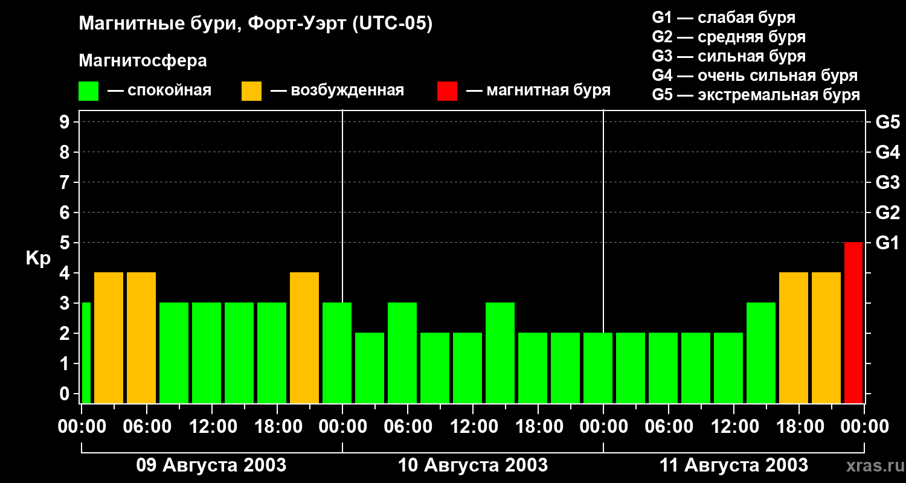The width and height of the screenshot is (906, 483).
Task: Click the '09 Августа 2003' date label
Action: pyautogui.click(x=211, y=465)
